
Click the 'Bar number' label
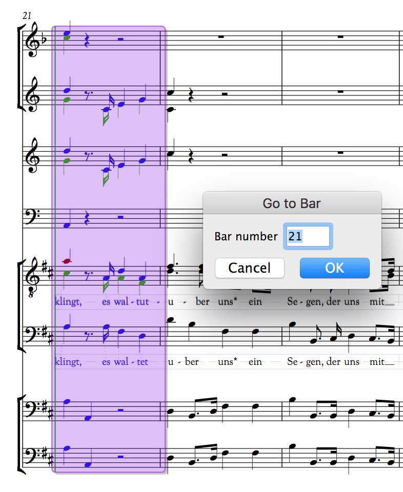click(x=246, y=236)
